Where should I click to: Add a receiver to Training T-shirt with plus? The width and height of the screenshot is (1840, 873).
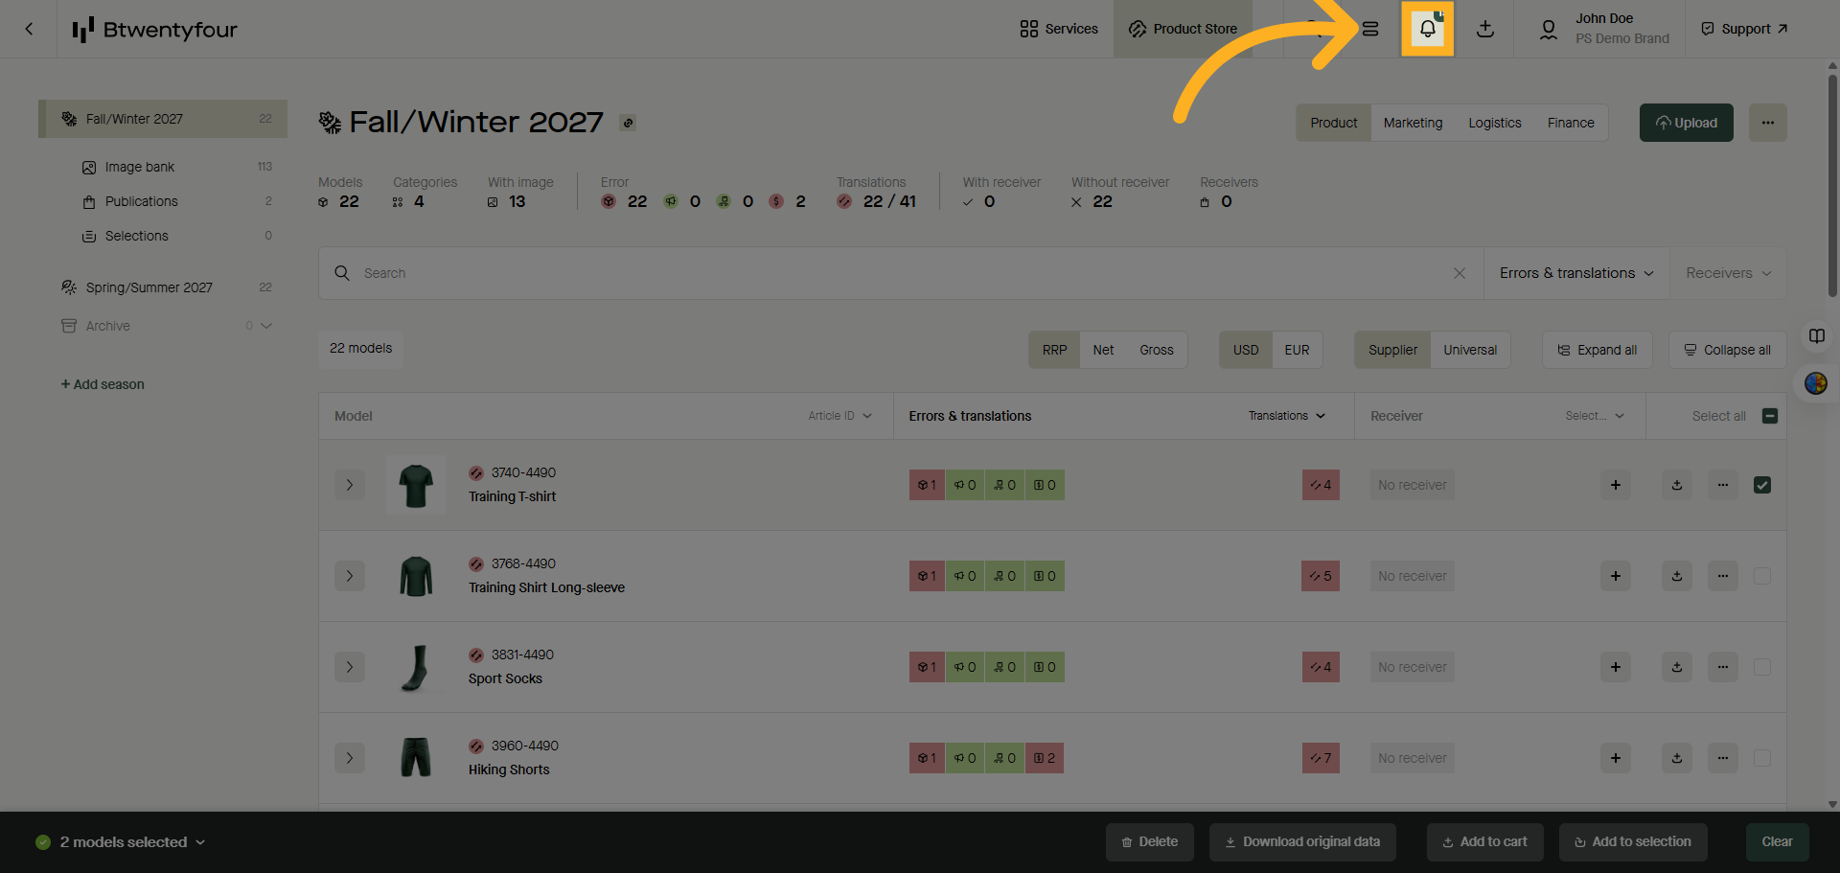point(1616,485)
